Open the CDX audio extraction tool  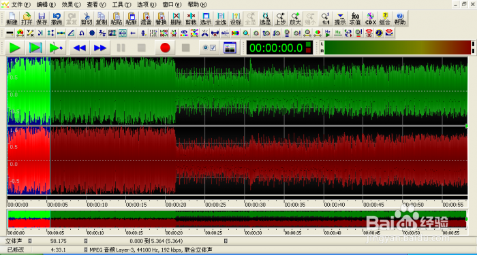370,19
